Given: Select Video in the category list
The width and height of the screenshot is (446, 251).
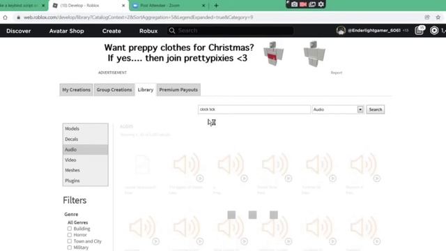Looking at the screenshot, I should click(85, 160).
